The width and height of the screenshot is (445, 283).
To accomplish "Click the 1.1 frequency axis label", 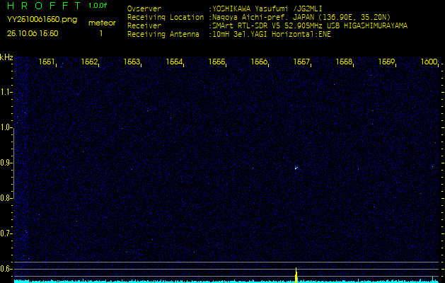I will point(5,92).
